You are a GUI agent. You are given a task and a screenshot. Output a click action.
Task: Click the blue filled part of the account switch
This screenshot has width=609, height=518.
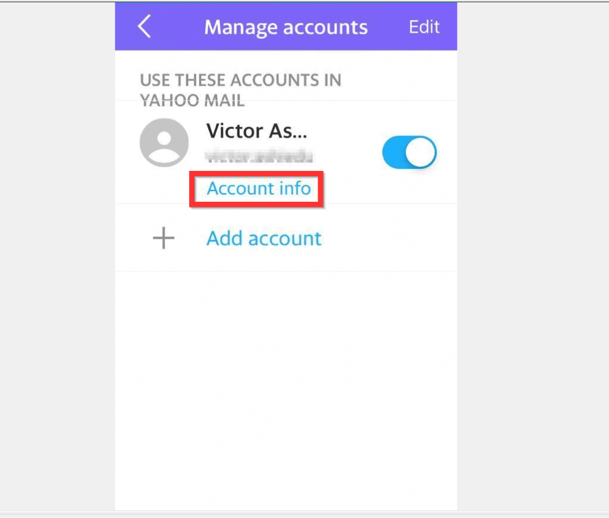[394, 152]
